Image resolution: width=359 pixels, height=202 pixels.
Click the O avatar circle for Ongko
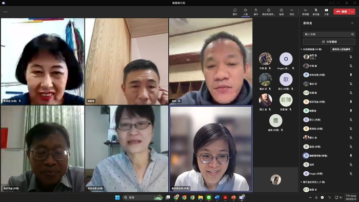(286, 59)
